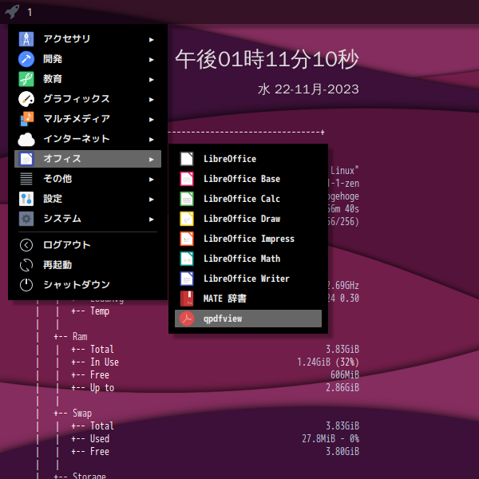Open the マルチメディア menu category

(88, 119)
